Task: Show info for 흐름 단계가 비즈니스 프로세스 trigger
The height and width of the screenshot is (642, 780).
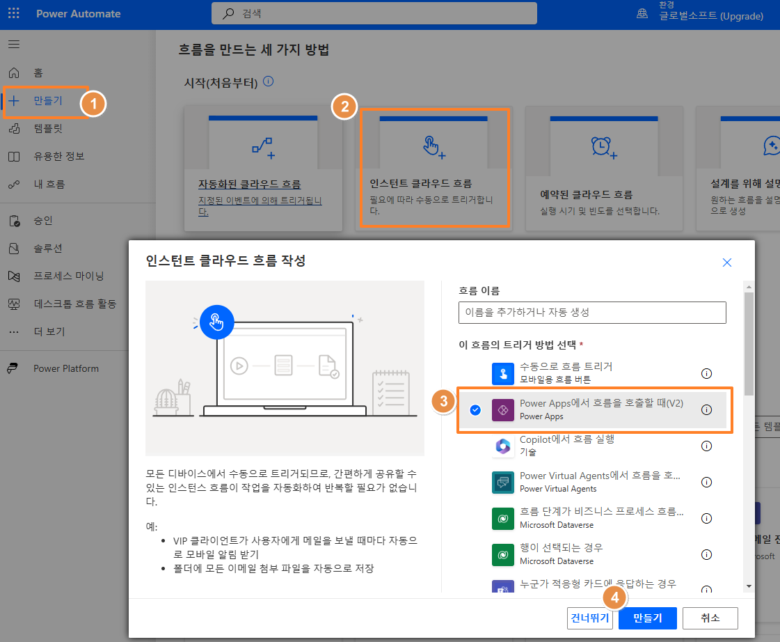Action: (x=706, y=518)
